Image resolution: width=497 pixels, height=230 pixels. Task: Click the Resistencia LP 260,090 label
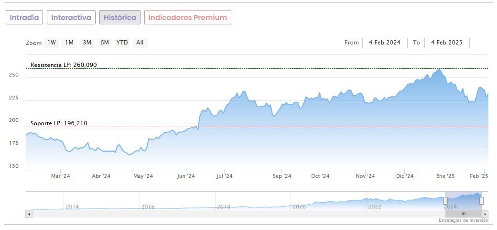[64, 65]
